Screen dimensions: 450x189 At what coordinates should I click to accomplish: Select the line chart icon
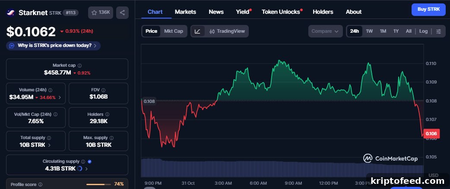(197, 31)
